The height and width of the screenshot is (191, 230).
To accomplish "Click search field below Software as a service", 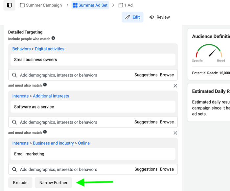I will (x=93, y=122).
